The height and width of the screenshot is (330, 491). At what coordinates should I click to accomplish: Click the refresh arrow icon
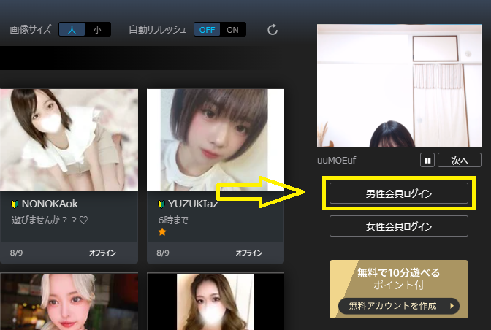click(x=273, y=30)
